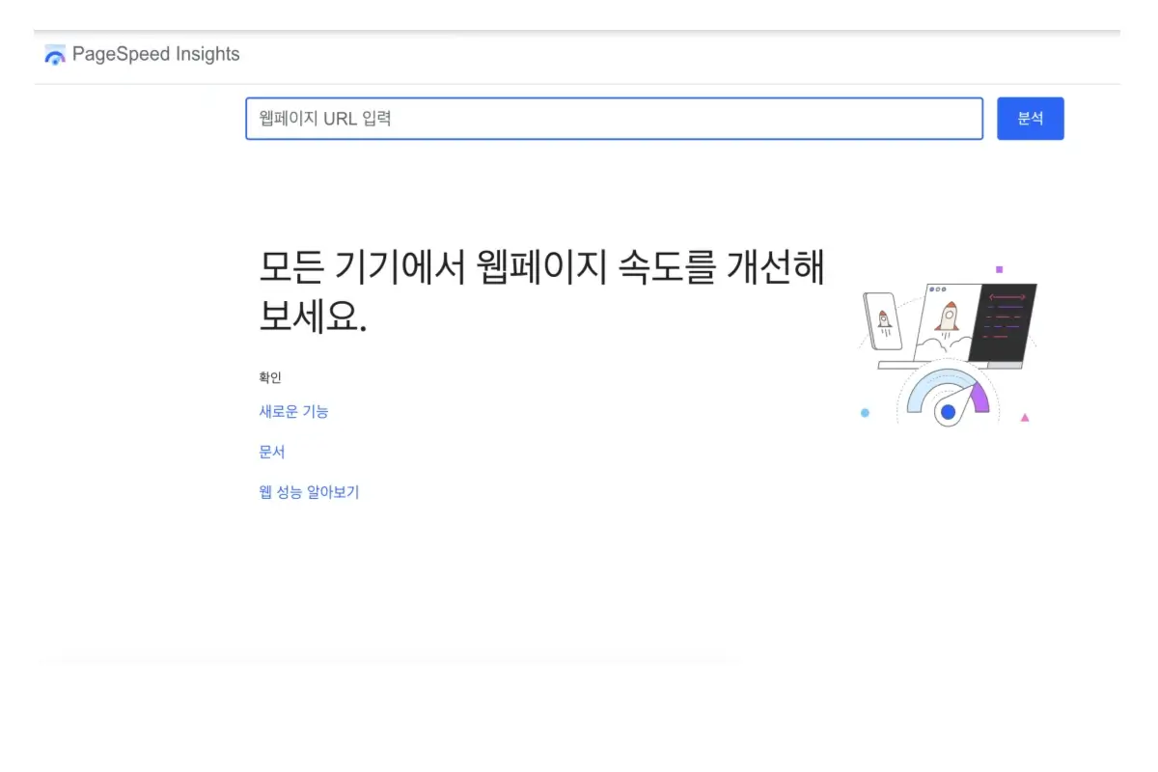Screen dimensions: 1158x772
Task: Click the gauge needle circle in the illustration
Action: [949, 413]
